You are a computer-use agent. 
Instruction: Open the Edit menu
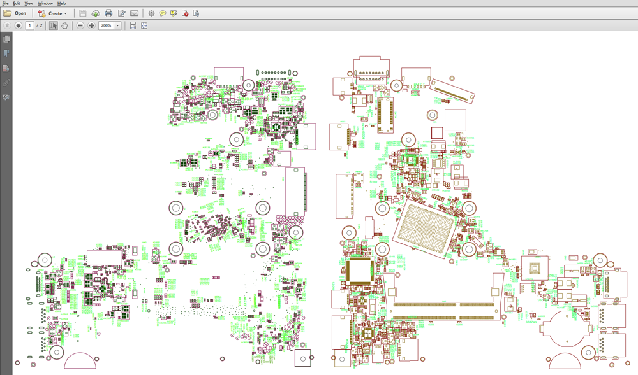(x=17, y=3)
